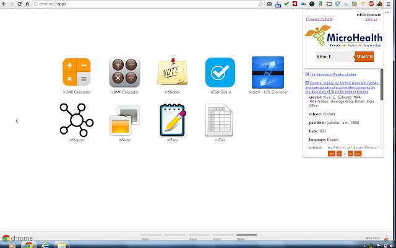The height and width of the screenshot is (248, 396).
Task: Click the blue shield extension icon
Action: point(337,4)
